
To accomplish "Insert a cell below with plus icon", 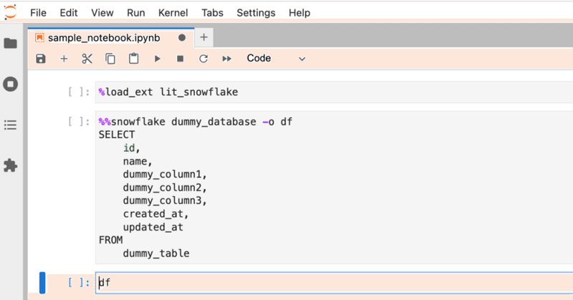I will tap(64, 59).
